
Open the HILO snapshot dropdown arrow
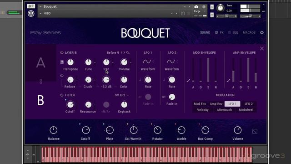point(40,13)
